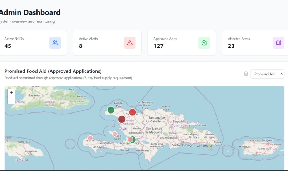This screenshot has width=288, height=171.
Task: Open the Promised Aid dropdown
Action: [267, 74]
